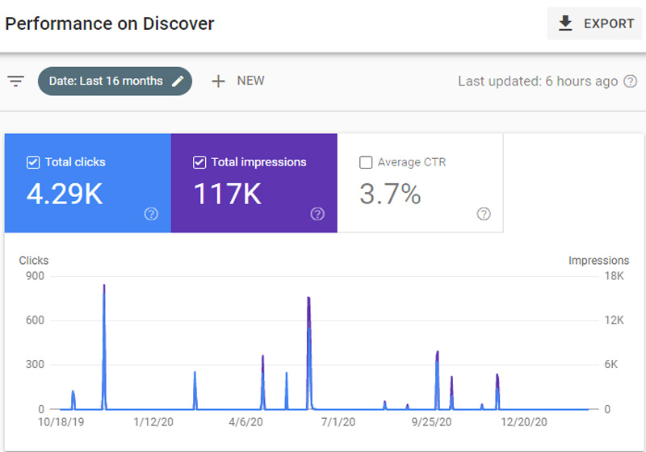Add a filter via NEW label

pyautogui.click(x=250, y=82)
